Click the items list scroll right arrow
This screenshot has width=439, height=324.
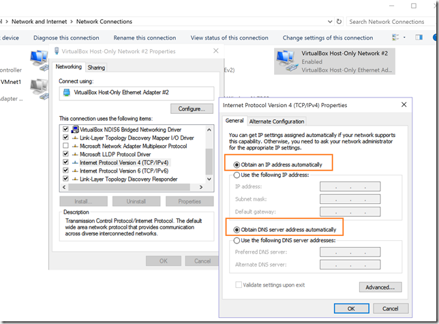point(200,187)
